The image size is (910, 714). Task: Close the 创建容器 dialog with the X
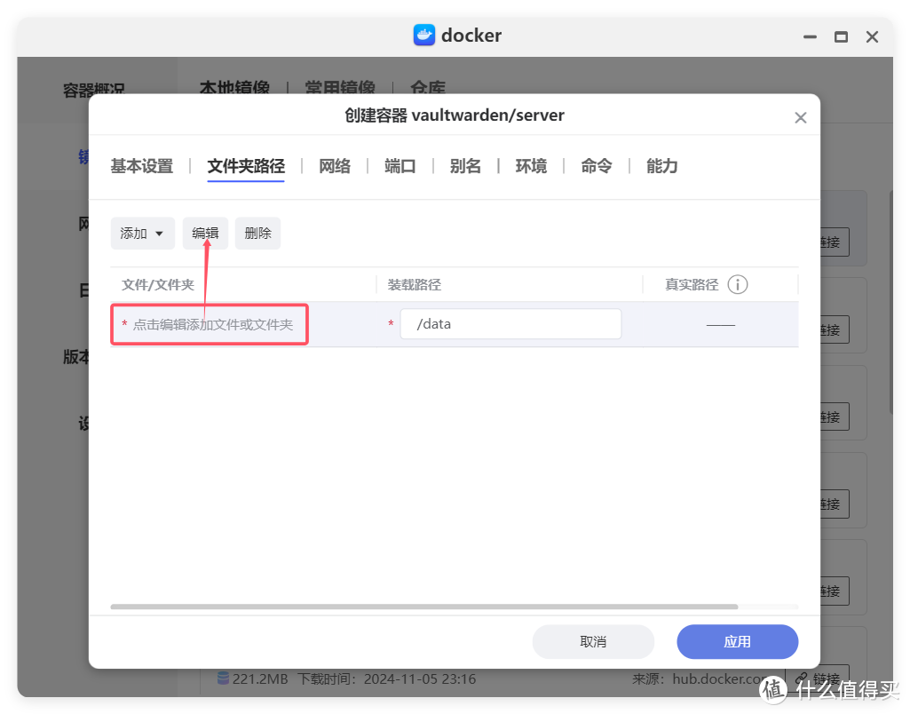tap(800, 117)
